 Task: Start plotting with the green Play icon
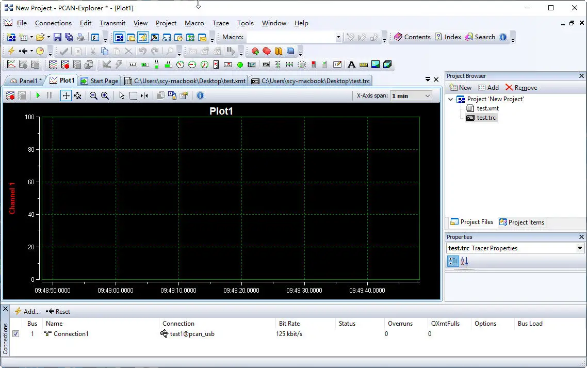click(x=38, y=95)
